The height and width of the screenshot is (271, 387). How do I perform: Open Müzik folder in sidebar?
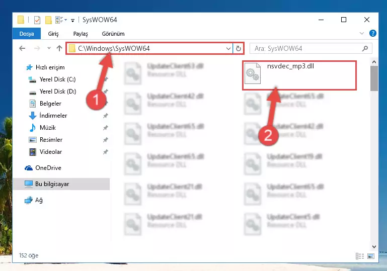tap(42, 128)
